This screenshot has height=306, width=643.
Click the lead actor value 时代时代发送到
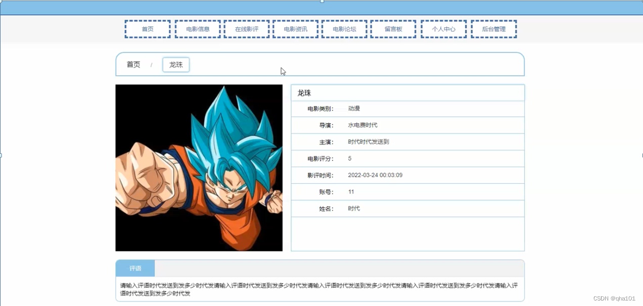tap(369, 142)
